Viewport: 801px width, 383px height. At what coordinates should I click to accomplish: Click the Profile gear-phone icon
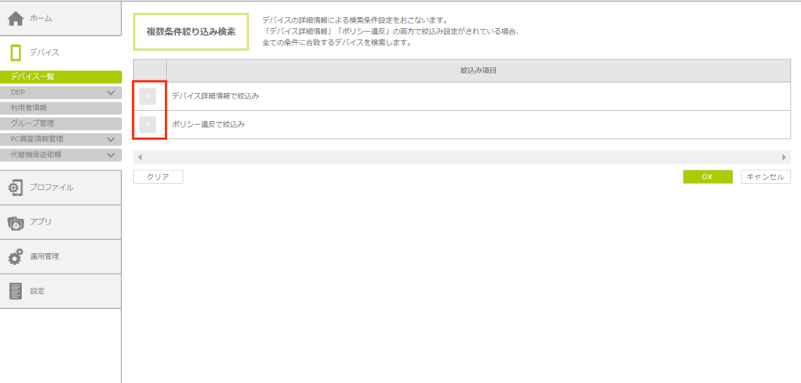coord(16,188)
